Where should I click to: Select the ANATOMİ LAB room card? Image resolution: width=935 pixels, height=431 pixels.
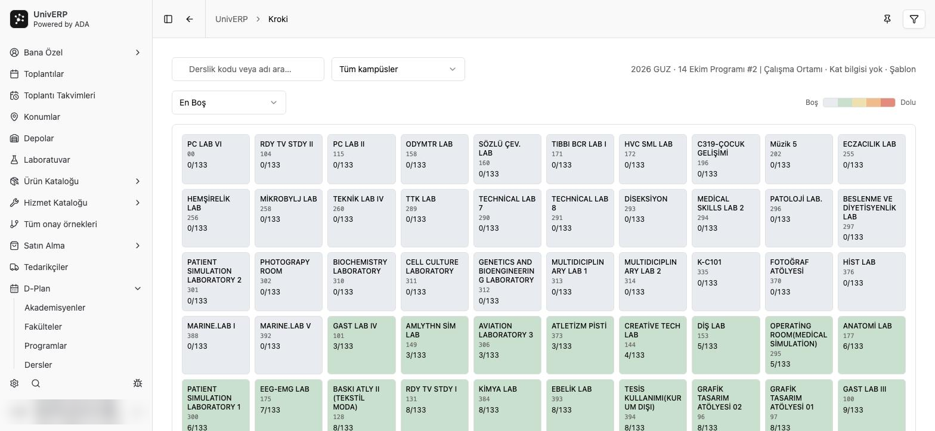pos(871,345)
